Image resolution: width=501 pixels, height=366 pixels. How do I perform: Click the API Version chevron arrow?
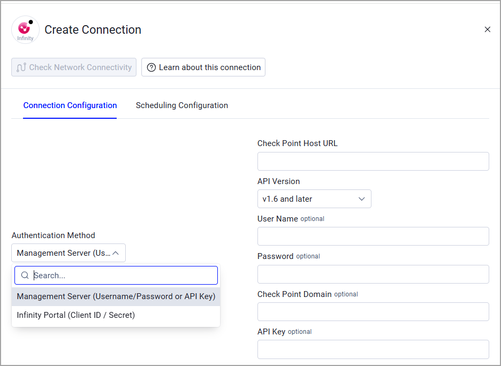[361, 199]
